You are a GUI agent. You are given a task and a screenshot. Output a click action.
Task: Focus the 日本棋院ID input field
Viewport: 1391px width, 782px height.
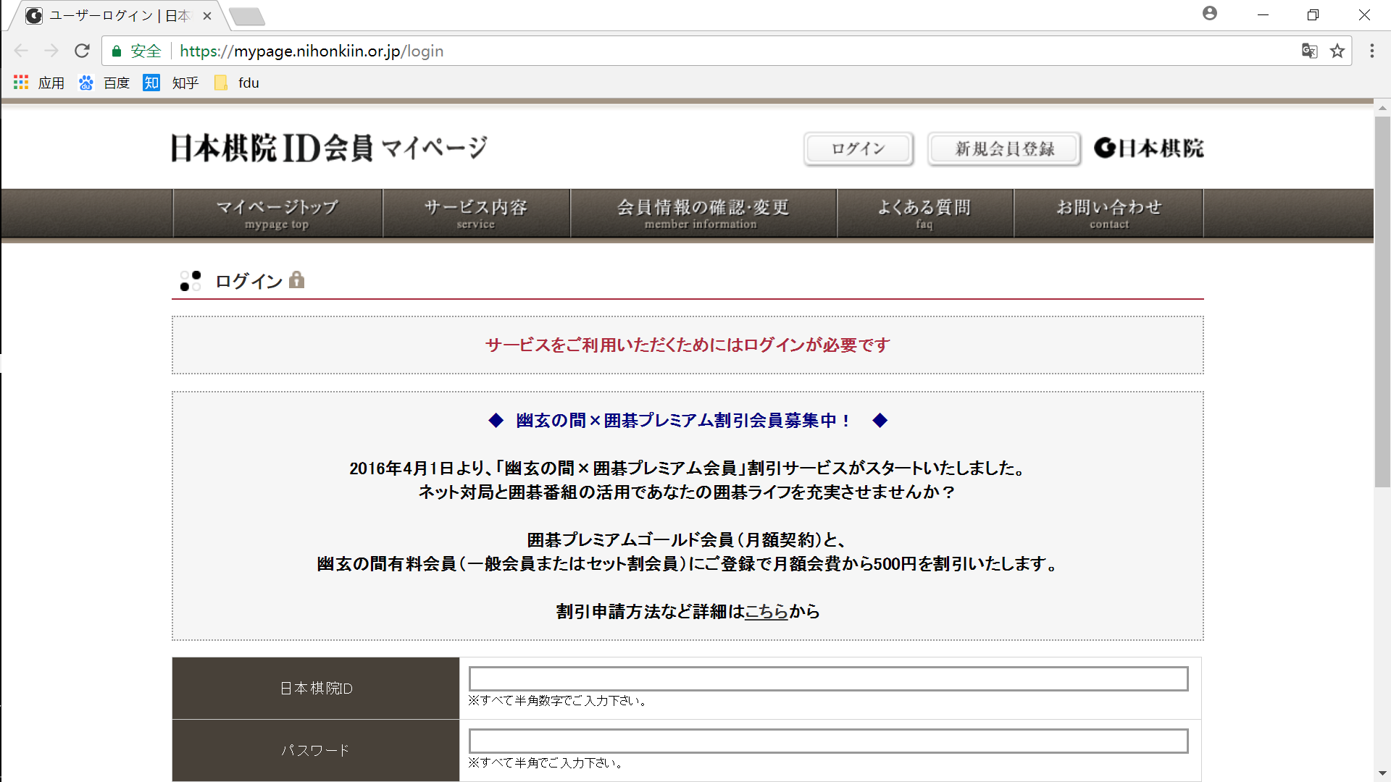click(x=828, y=679)
